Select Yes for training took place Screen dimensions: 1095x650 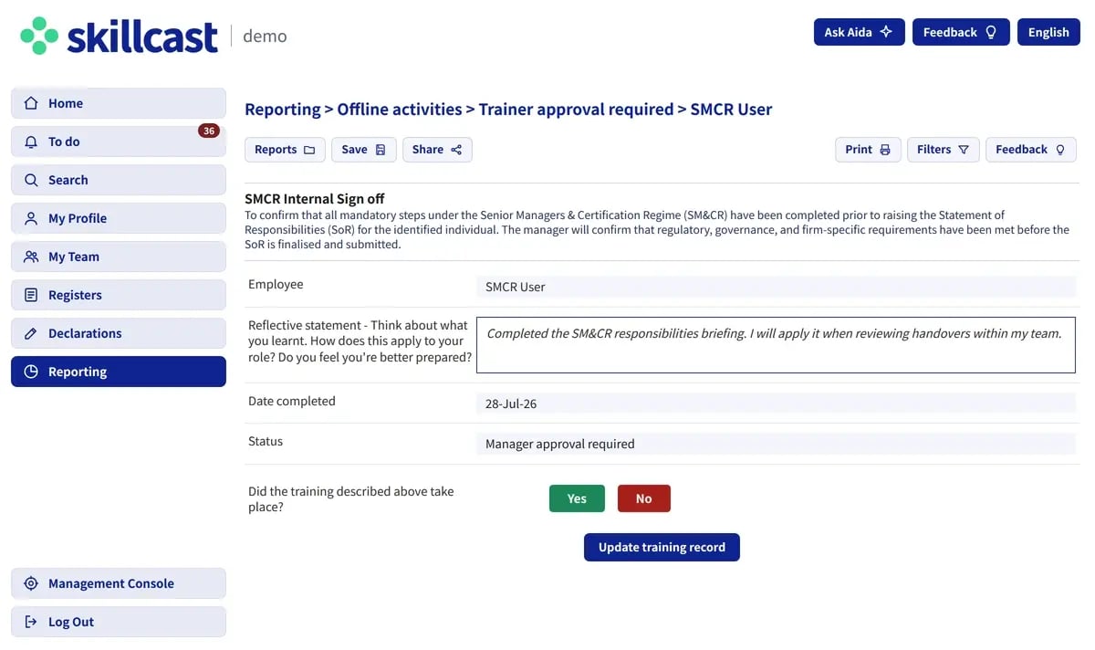pyautogui.click(x=577, y=498)
